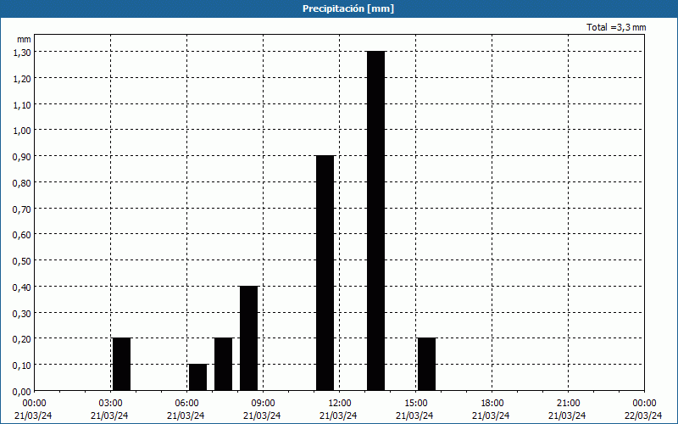Screen dimensions: 678x424
Task: Click the 0,70 y-axis label
Action: (22, 209)
